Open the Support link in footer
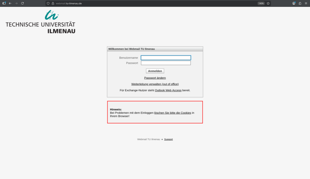This screenshot has width=310, height=179. point(168,139)
